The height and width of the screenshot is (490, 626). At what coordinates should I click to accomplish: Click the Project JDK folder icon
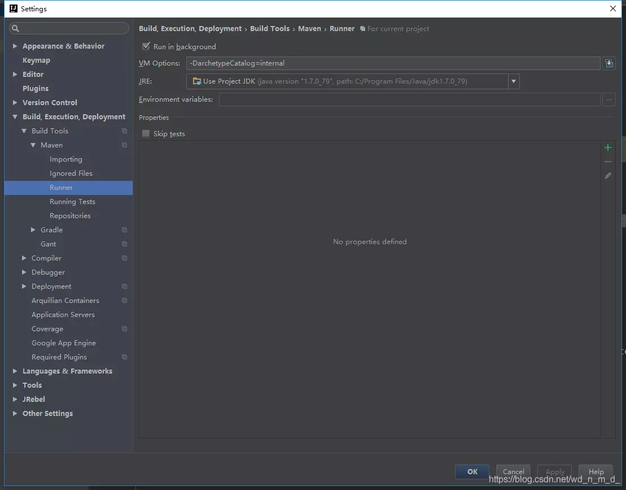(197, 81)
